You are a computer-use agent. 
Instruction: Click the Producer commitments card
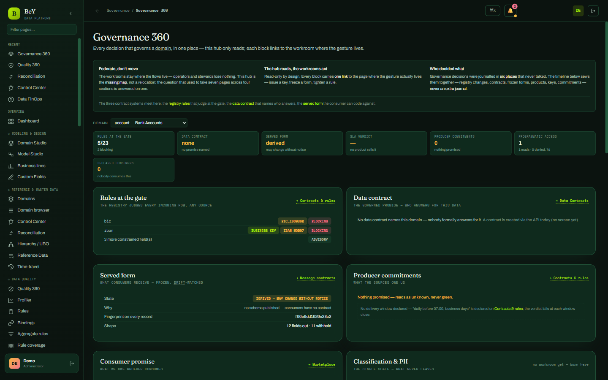471,144
